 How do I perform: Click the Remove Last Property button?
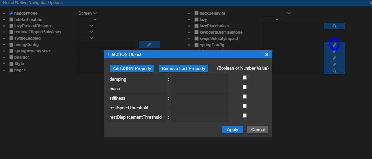tap(184, 68)
